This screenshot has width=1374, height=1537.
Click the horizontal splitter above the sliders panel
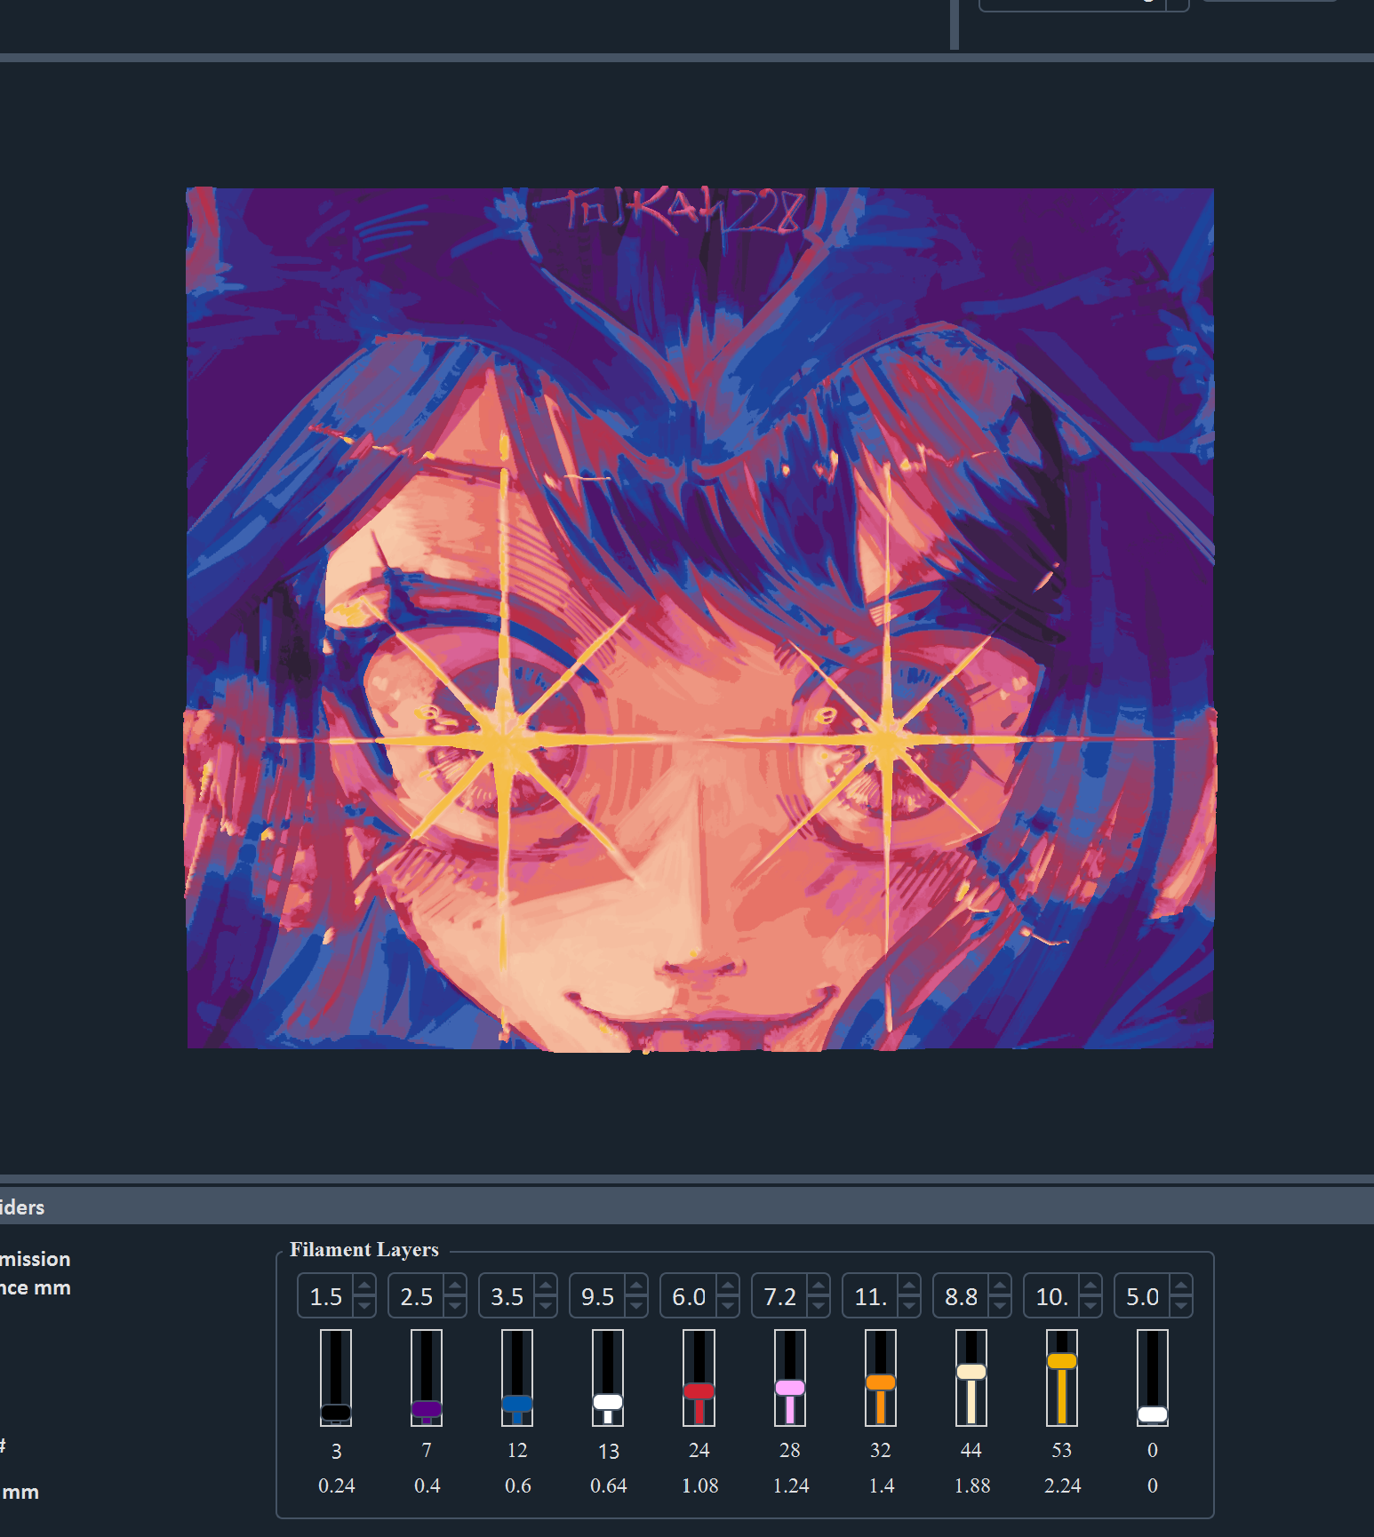point(687,1179)
